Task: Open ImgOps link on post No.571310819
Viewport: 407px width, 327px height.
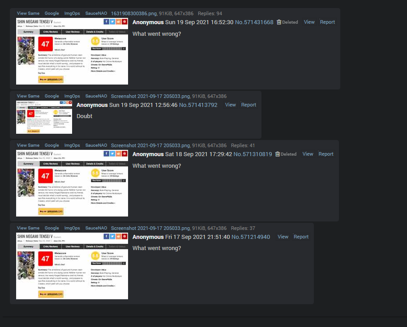Action: click(x=72, y=145)
